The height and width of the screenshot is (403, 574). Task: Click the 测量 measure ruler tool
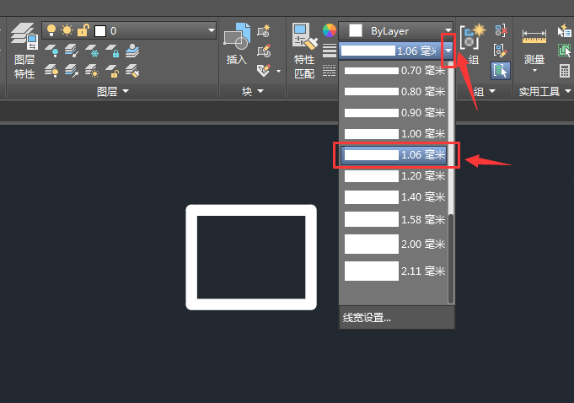[534, 46]
